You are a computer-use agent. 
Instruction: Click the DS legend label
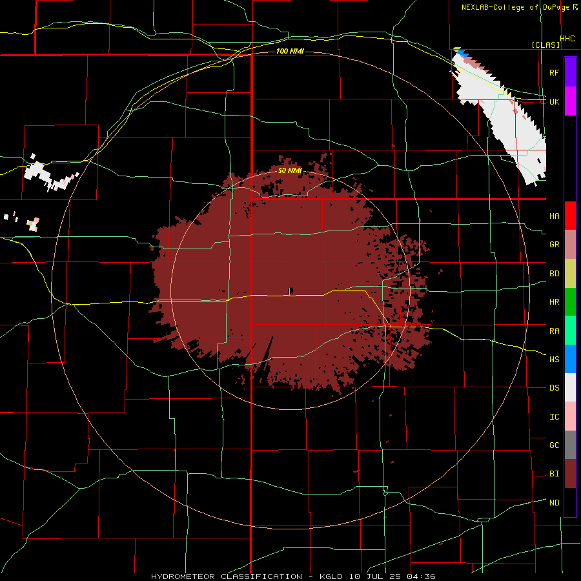pyautogui.click(x=554, y=388)
